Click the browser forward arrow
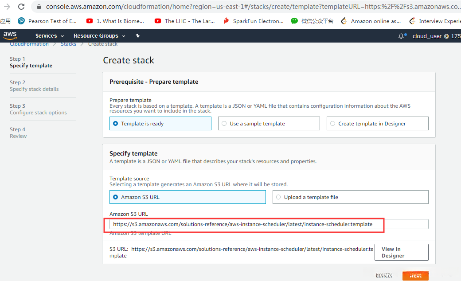 click(x=7, y=7)
